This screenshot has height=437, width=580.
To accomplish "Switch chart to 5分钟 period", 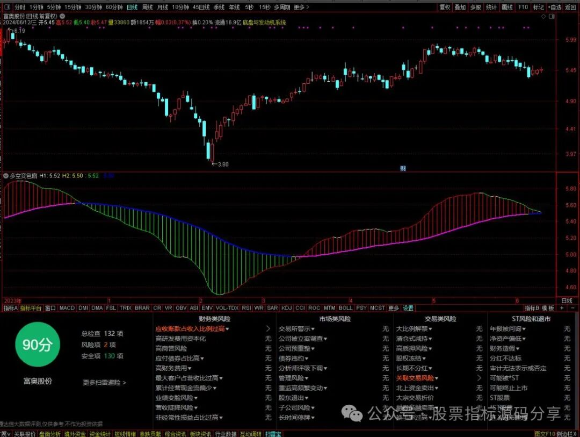I will point(54,7).
